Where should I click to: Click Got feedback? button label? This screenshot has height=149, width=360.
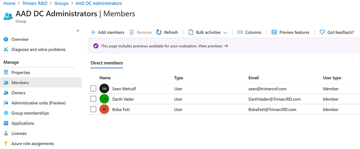[x=341, y=33]
